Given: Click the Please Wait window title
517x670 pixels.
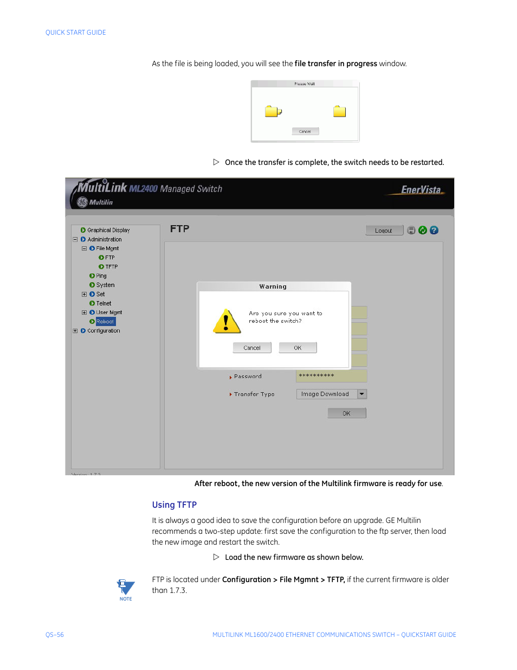Looking at the screenshot, I should [305, 84].
